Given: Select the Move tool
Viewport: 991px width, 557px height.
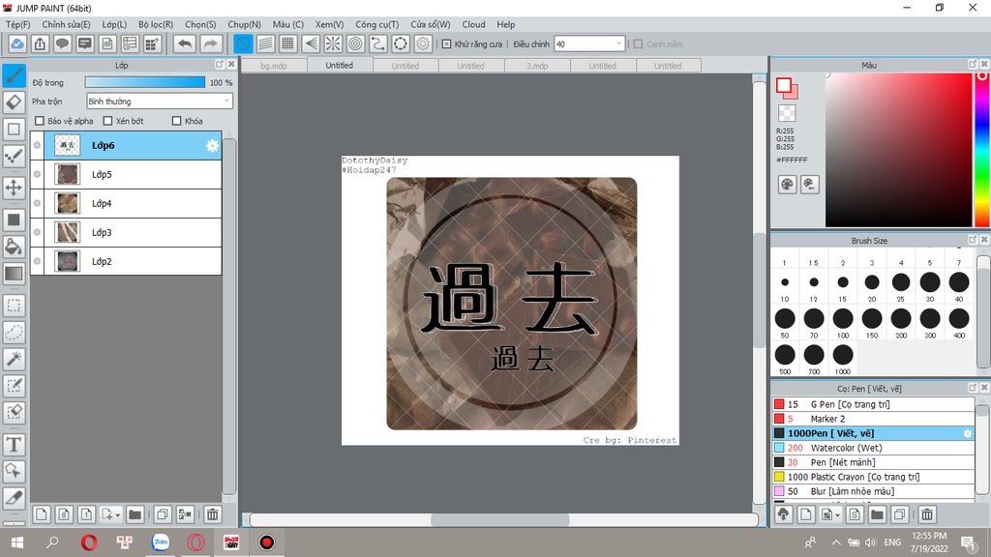Looking at the screenshot, I should [x=14, y=188].
